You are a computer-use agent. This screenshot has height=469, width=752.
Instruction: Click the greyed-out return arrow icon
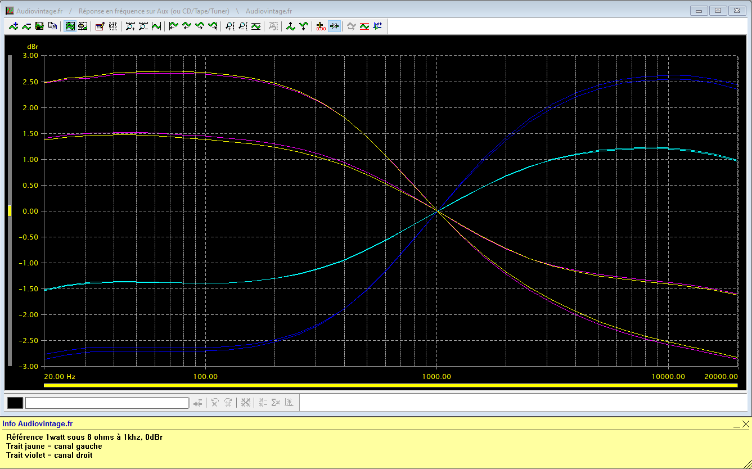tap(352, 26)
